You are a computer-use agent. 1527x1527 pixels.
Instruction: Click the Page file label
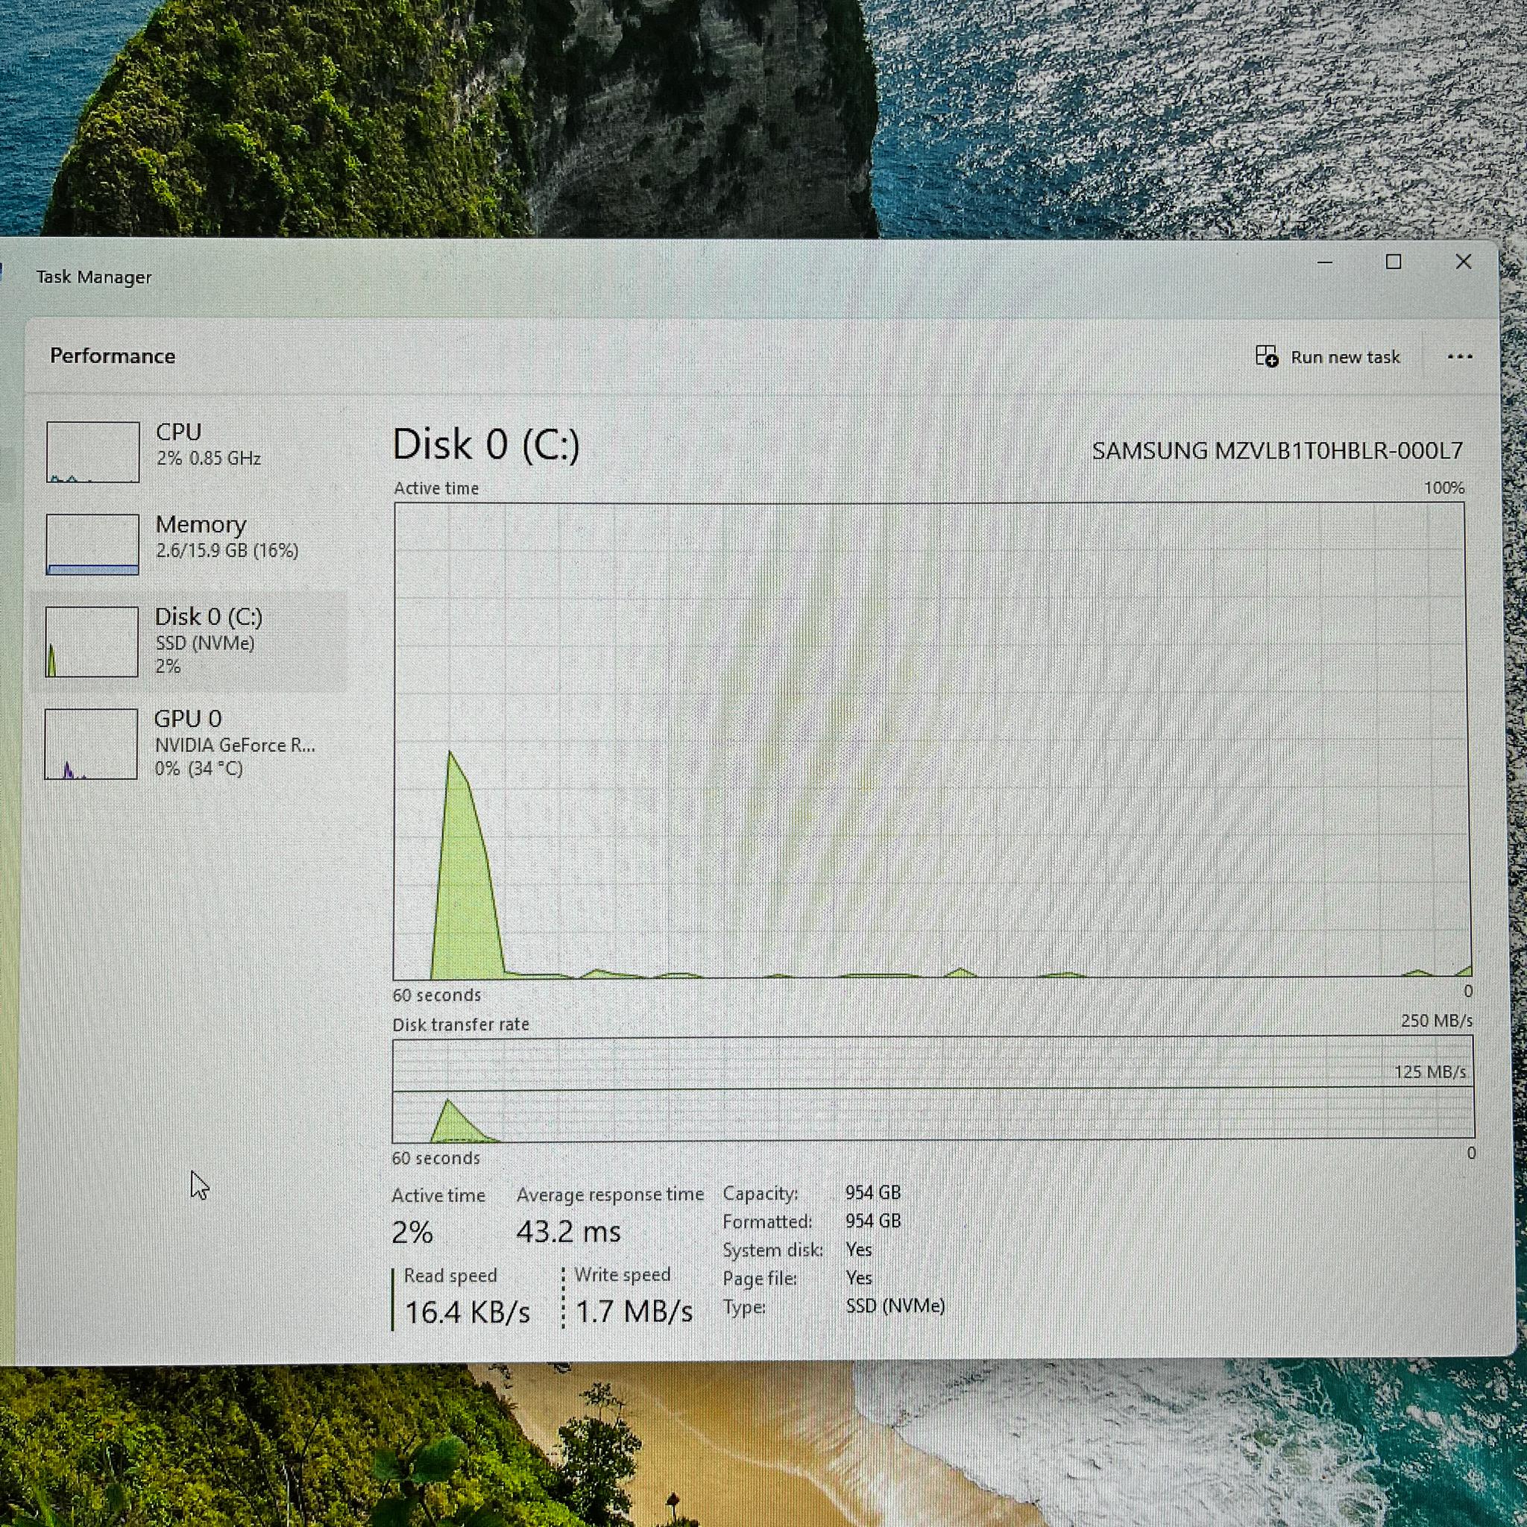[760, 1279]
